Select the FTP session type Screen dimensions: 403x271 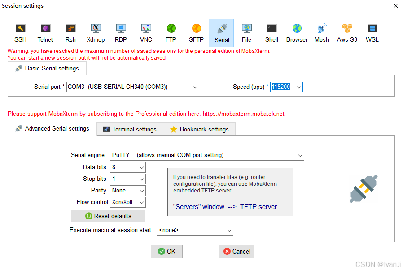tap(171, 33)
